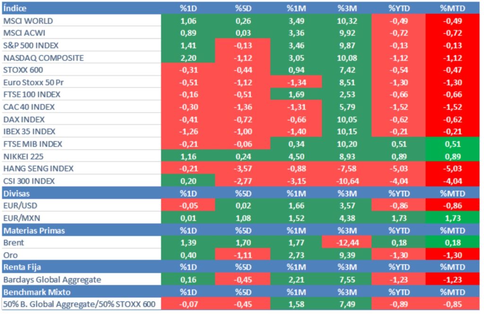Select the MSCI WORLD row label
The width and height of the screenshot is (484, 314).
pos(28,21)
